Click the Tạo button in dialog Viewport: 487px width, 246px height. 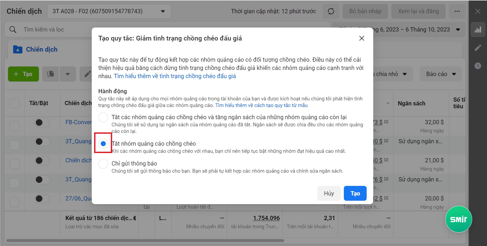(x=355, y=193)
